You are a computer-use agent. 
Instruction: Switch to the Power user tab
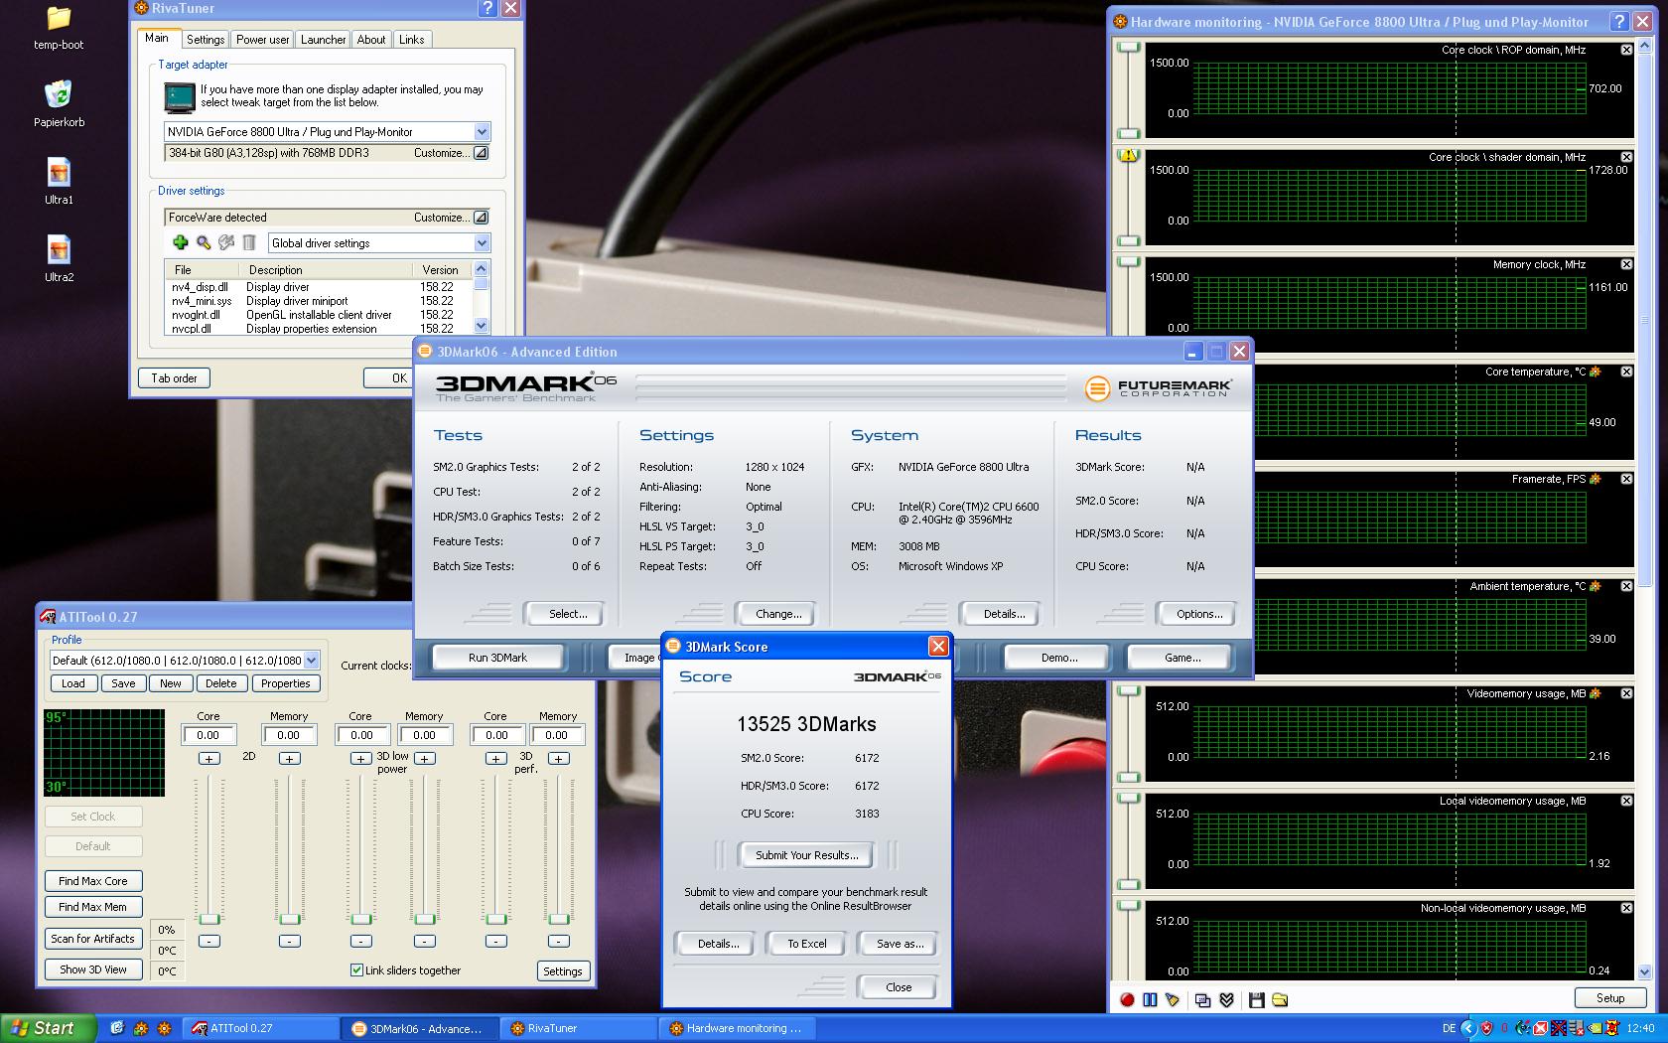(262, 40)
